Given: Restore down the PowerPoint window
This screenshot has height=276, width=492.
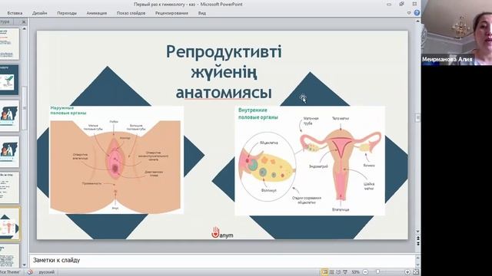Looking at the screenshot, I should (x=401, y=4).
